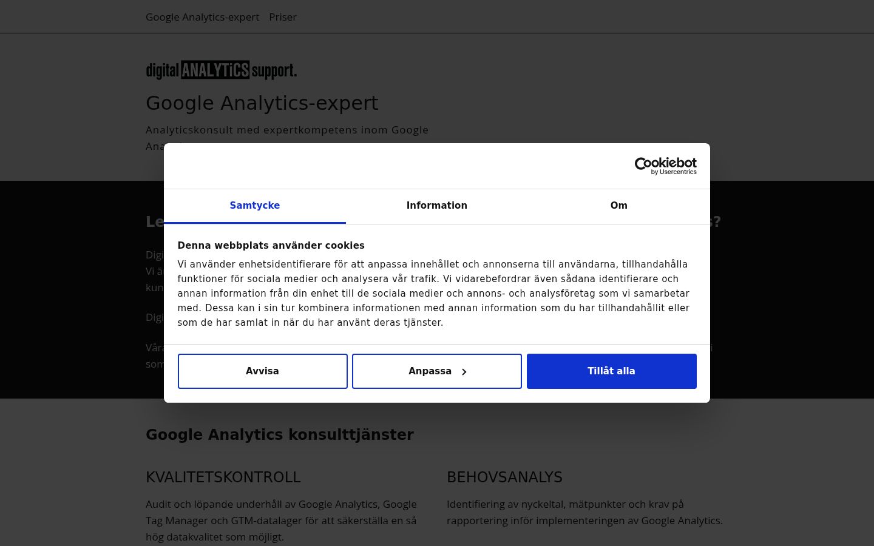Click the cookie consent description paragraph
The image size is (874, 546).
pyautogui.click(x=434, y=294)
